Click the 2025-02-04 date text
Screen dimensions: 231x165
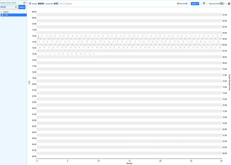(214, 4)
